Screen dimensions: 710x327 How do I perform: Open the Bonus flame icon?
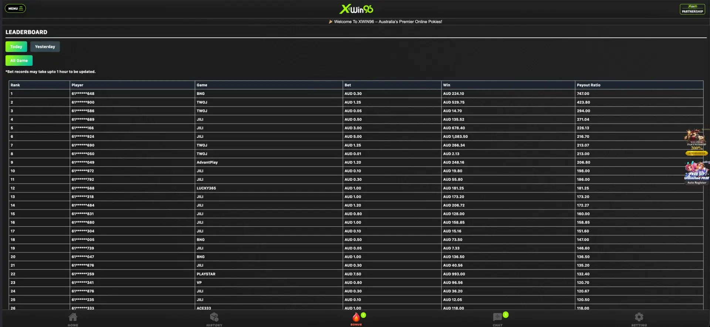356,319
